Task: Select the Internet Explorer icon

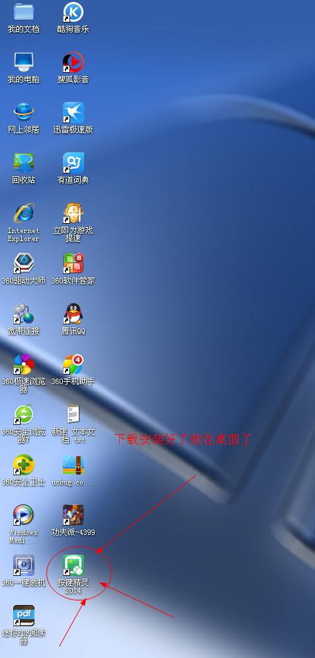Action: pyautogui.click(x=23, y=213)
